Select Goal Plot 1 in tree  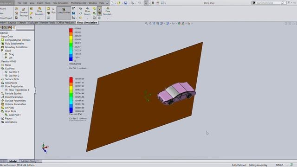click(14, 115)
